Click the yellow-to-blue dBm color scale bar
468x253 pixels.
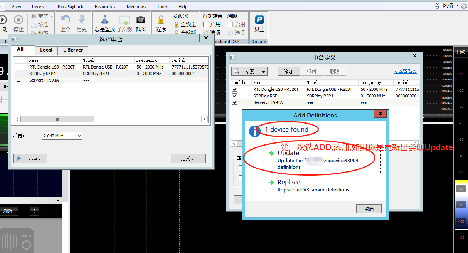tap(461, 204)
